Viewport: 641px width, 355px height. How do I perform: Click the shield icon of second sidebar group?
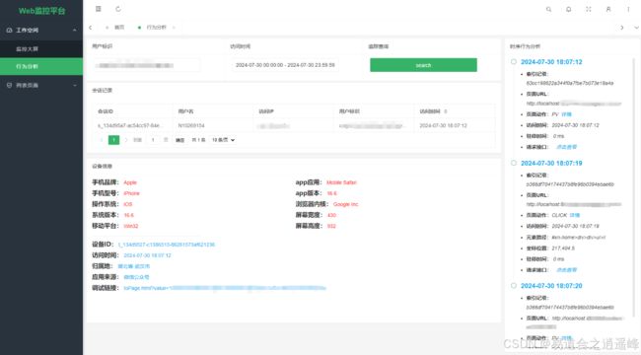tap(10, 85)
